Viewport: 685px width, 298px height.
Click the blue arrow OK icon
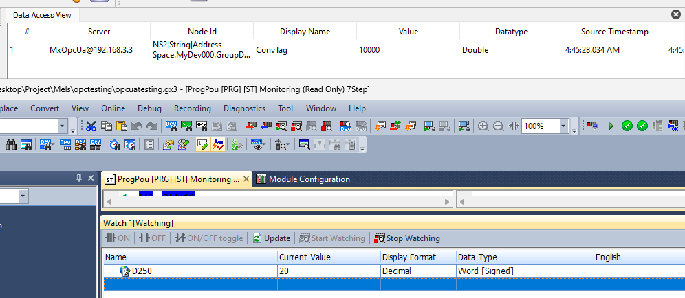[673, 126]
